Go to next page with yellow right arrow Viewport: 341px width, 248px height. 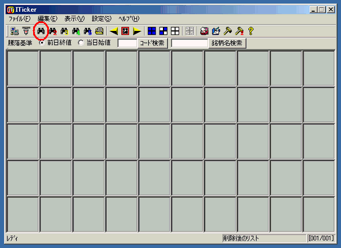137,31
